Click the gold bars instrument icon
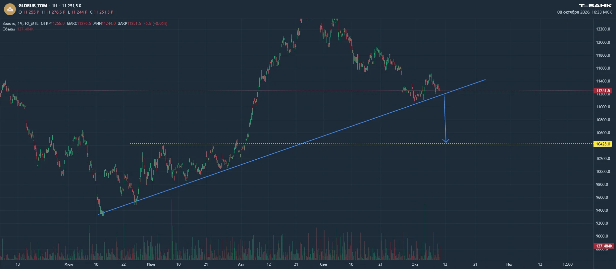This screenshot has width=616, height=269. coord(10,9)
